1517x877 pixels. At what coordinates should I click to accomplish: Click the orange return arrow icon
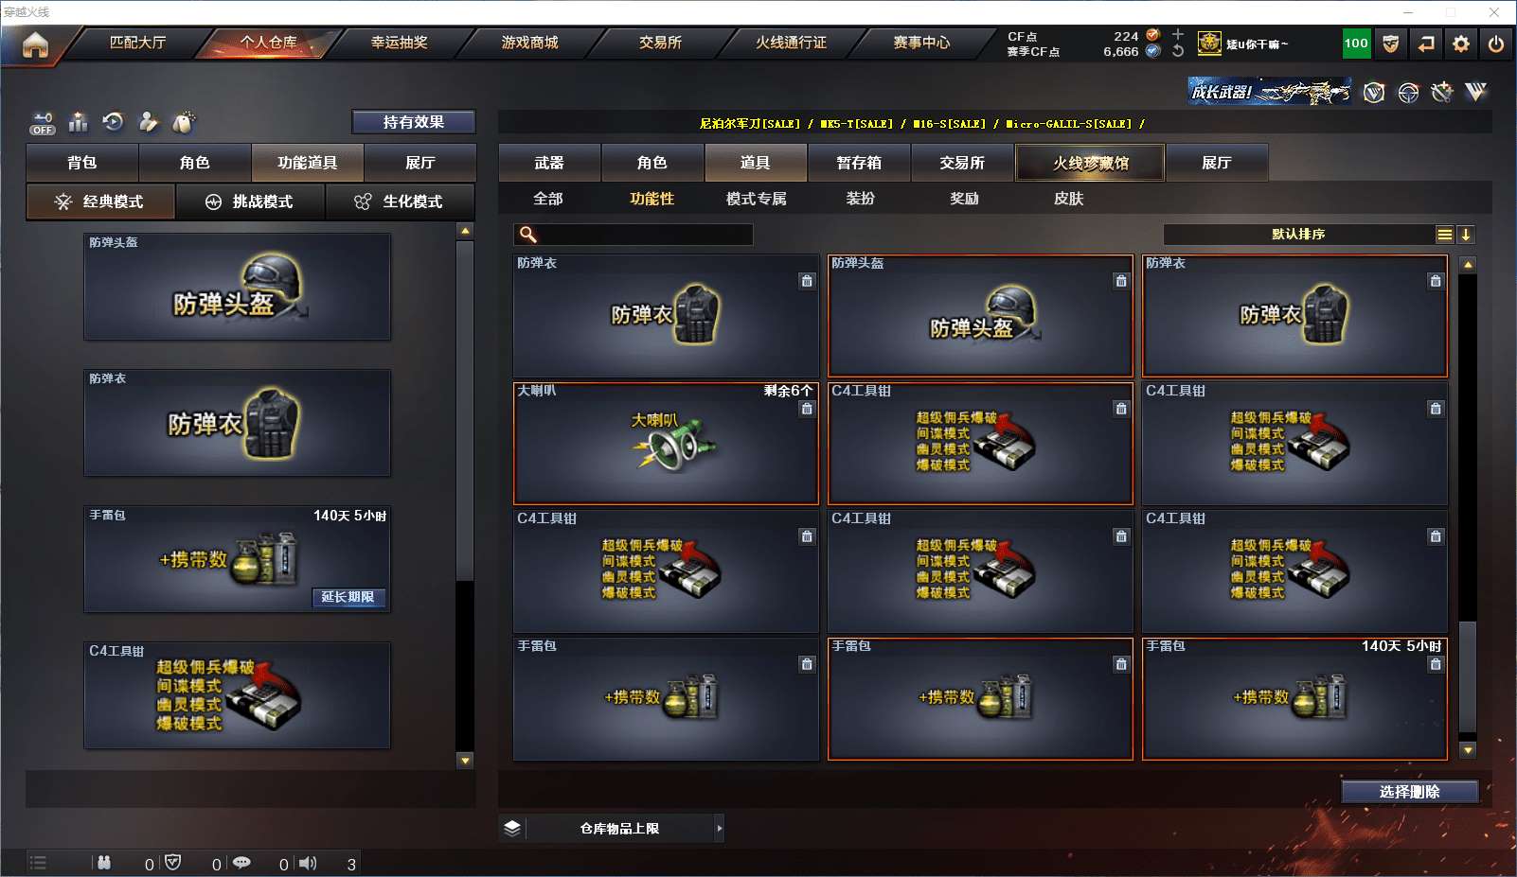[1426, 44]
